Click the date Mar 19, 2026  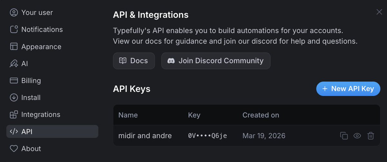coord(264,136)
